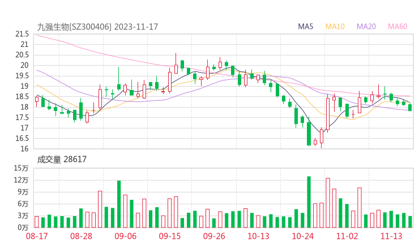Click the 9万 volume axis label
419x249 pixels.
[x=23, y=192]
